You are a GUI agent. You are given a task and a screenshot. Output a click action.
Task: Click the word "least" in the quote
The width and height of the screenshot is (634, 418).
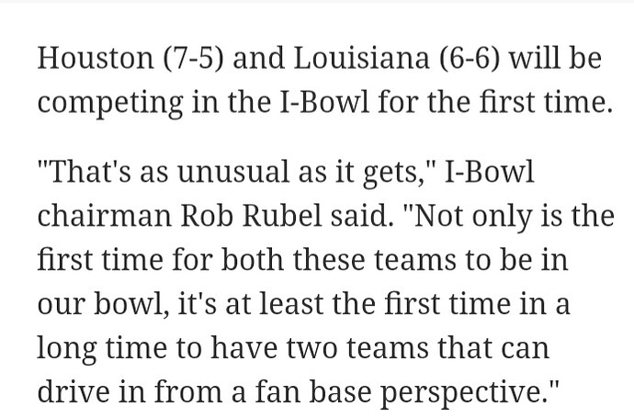click(x=291, y=303)
